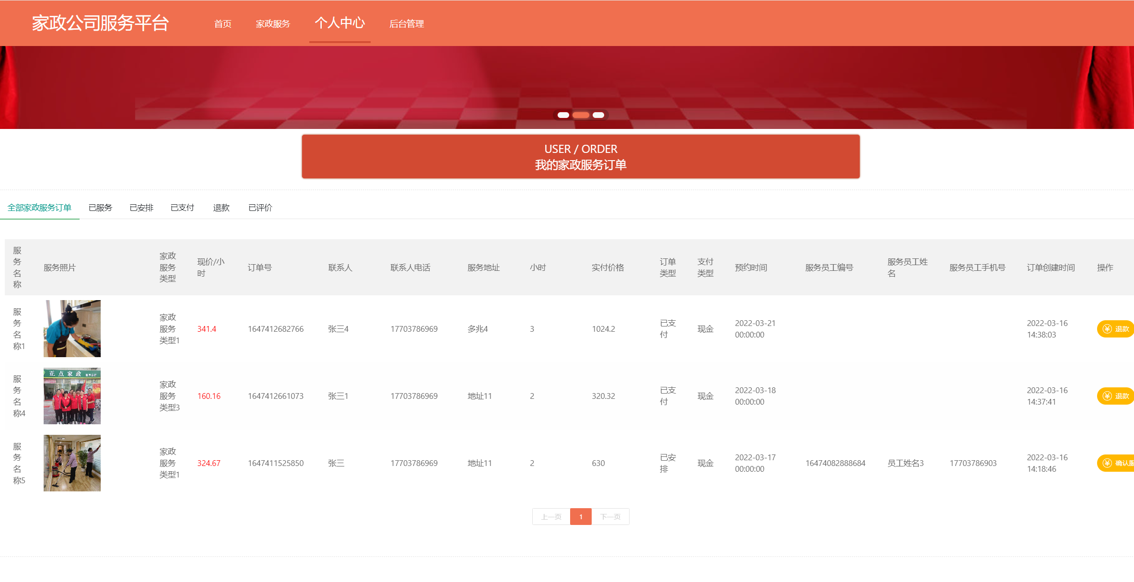Select the first carousel indicator dot
This screenshot has height=582, width=1134.
[x=564, y=115]
